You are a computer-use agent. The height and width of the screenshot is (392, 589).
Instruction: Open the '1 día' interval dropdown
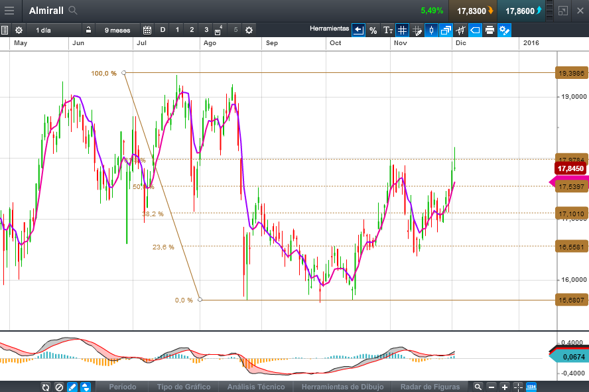(43, 30)
